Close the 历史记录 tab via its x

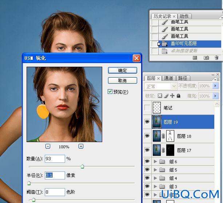point(174,16)
